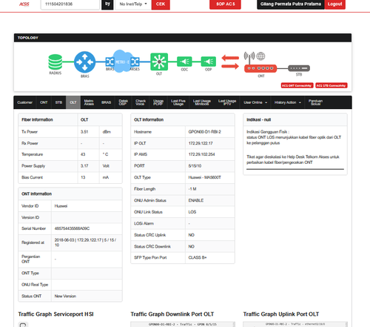Click the Traffic Graph Uplink Port OLT thumbnail

tap(295, 324)
